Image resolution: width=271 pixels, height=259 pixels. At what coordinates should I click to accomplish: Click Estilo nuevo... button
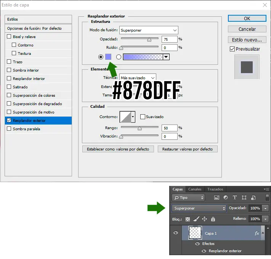247,40
